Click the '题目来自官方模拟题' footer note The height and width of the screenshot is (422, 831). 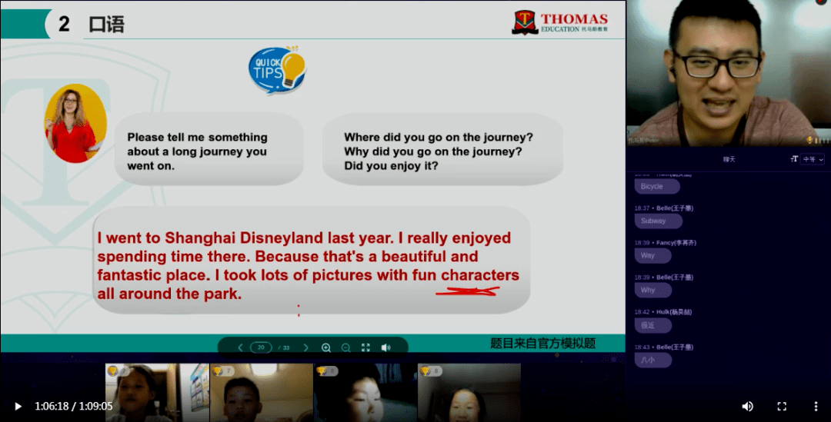click(542, 343)
